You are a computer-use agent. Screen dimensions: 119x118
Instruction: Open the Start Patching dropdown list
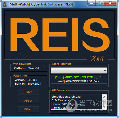[x=79, y=71]
